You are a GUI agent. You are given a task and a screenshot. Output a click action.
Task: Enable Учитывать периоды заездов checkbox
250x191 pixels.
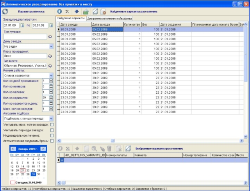click(52, 130)
